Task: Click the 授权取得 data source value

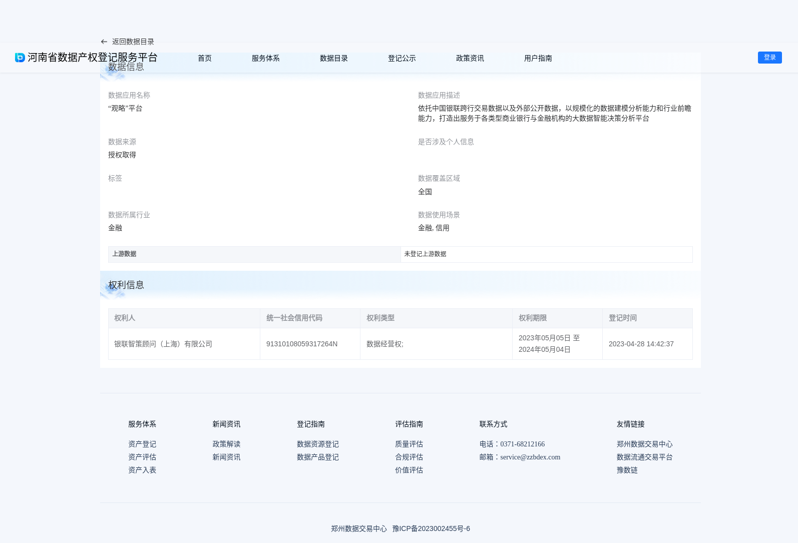Action: 122,155
